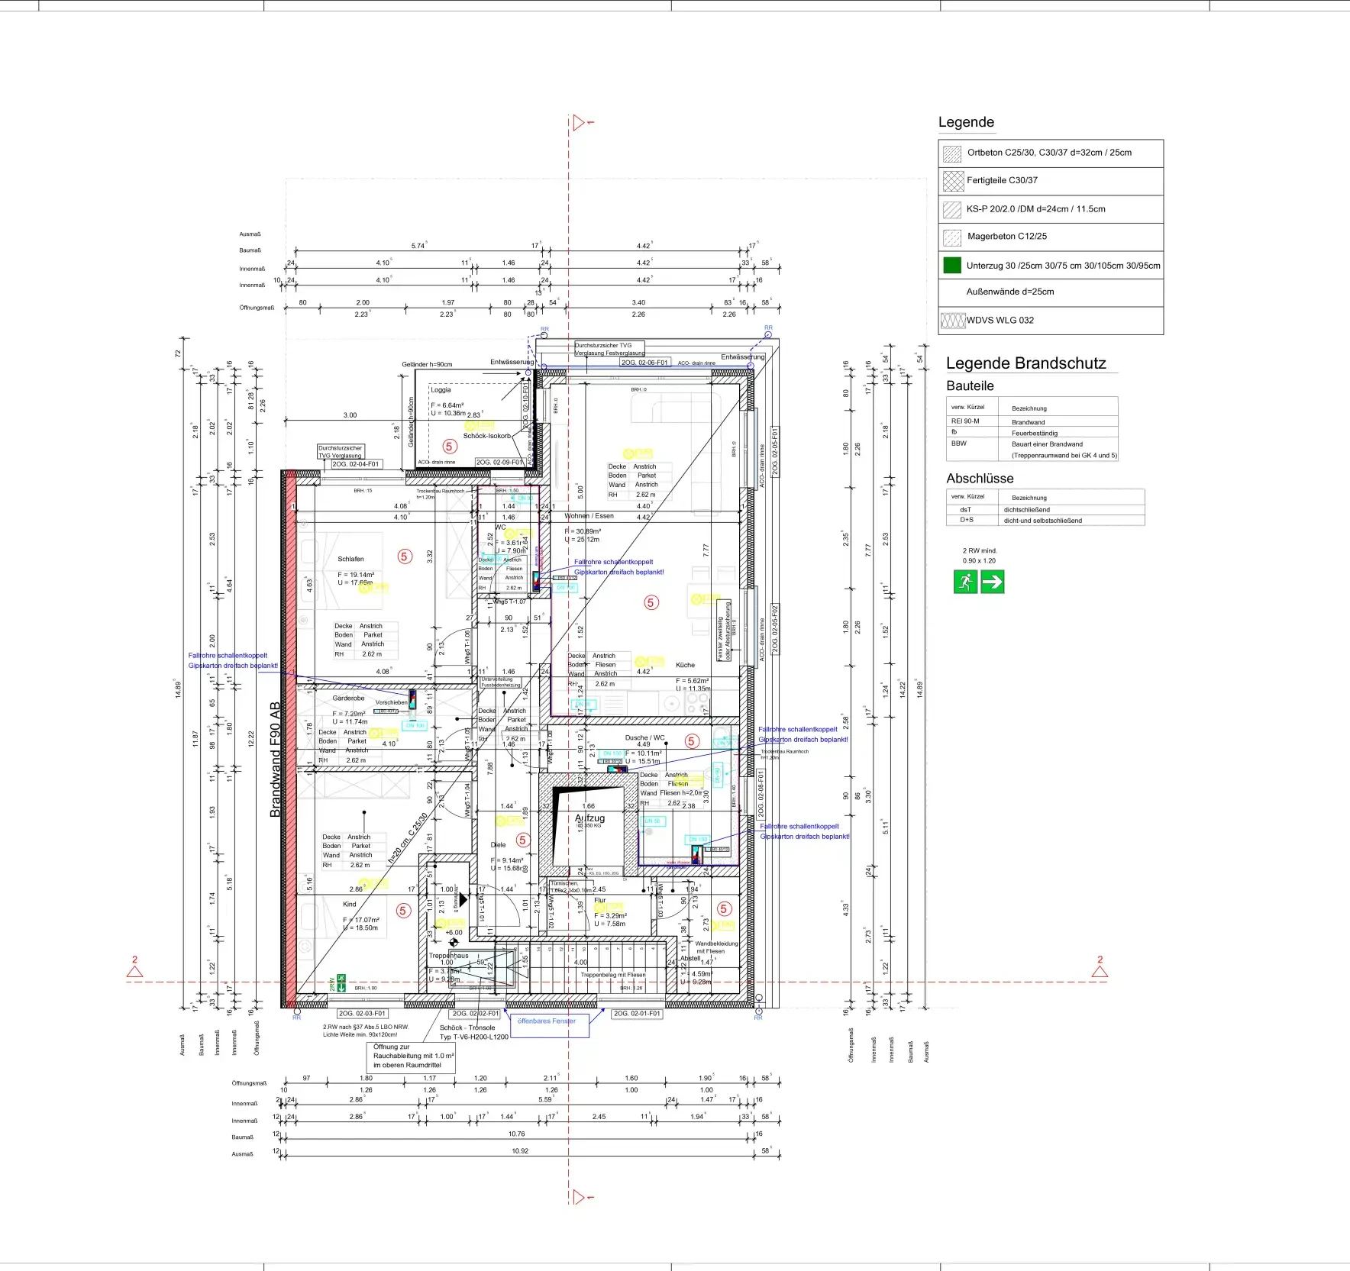This screenshot has height=1271, width=1350.
Task: Click the section marker triangle 2 on left
Action: [134, 971]
